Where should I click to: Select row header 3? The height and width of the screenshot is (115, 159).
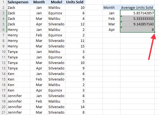(4, 13)
